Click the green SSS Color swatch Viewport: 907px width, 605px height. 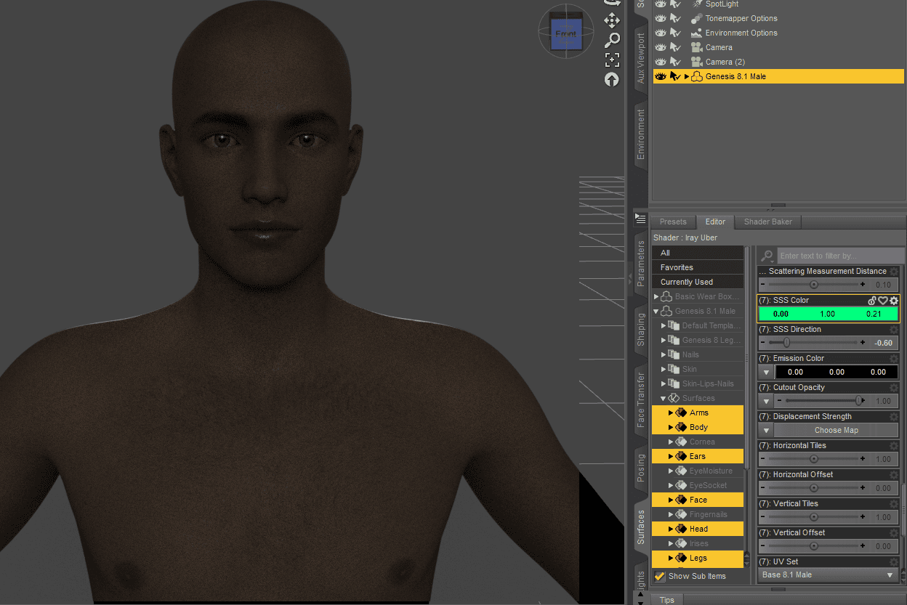[x=829, y=313]
